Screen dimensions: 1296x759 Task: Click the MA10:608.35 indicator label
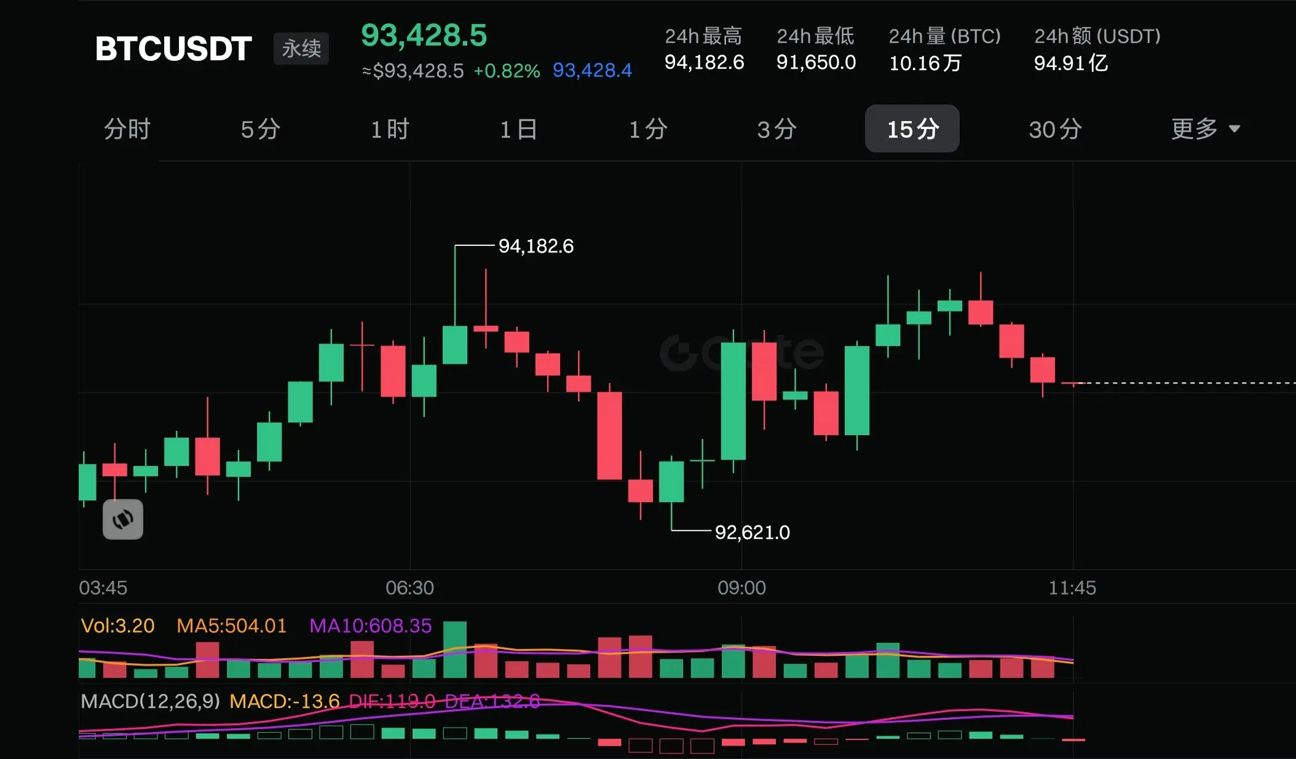click(370, 626)
